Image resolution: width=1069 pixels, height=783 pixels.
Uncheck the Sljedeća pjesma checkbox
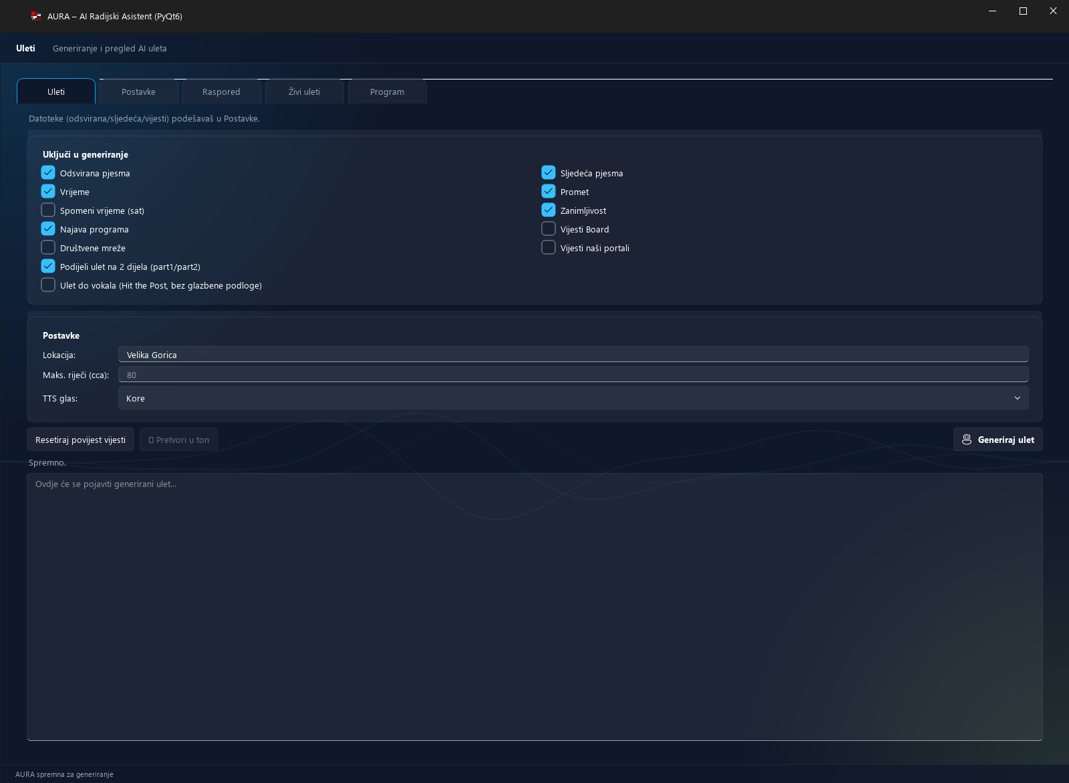[x=549, y=172]
